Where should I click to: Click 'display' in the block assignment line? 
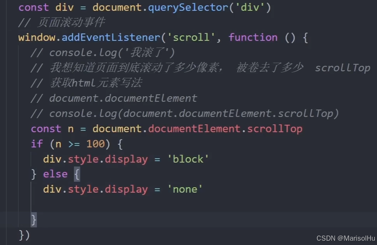126,159
